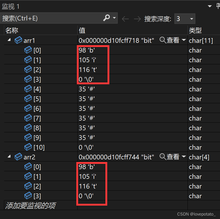The width and height of the screenshot is (220, 219).
Task: Select the value 35 '#' of element [7]
Action: point(87,118)
